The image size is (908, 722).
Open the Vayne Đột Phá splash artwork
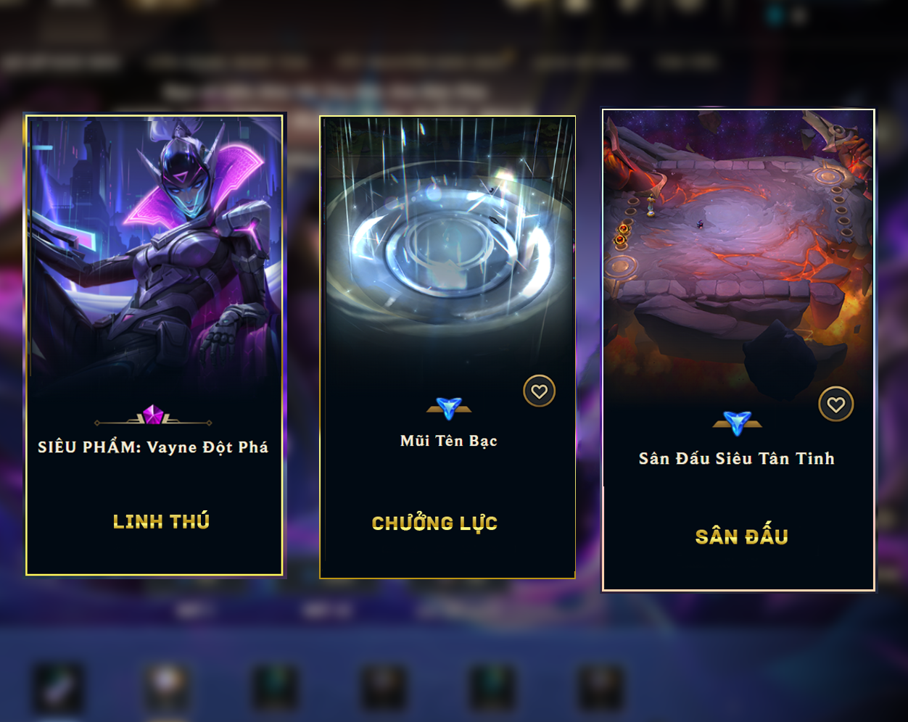point(154,254)
